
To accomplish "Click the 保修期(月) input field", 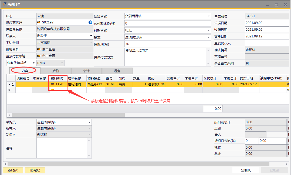I will [167, 44].
